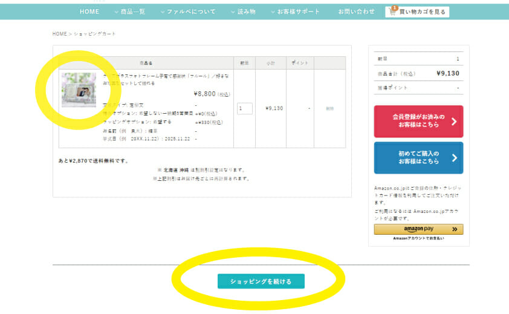Click the 削除 link to remove item
The width and height of the screenshot is (509, 314).
click(x=329, y=109)
